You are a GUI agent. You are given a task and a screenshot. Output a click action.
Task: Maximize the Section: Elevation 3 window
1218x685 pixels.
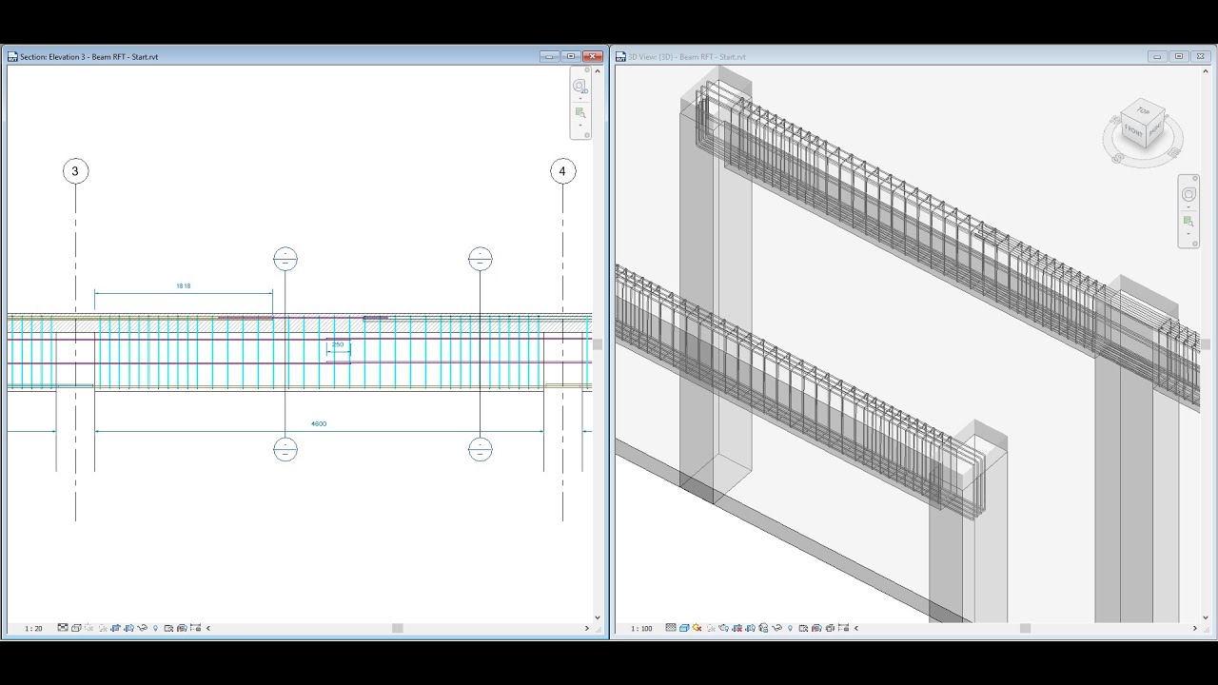click(x=571, y=56)
